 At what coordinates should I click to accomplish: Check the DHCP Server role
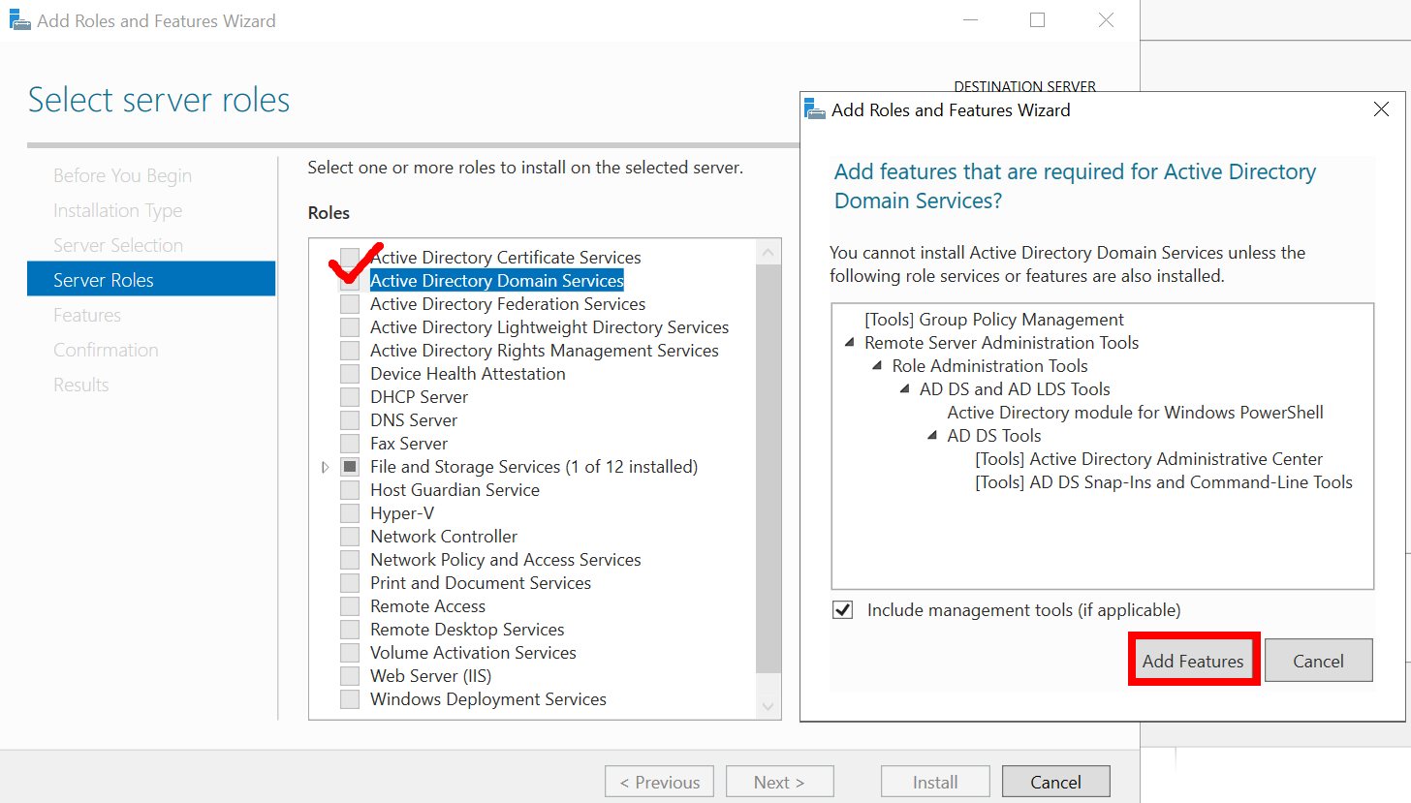(x=350, y=397)
